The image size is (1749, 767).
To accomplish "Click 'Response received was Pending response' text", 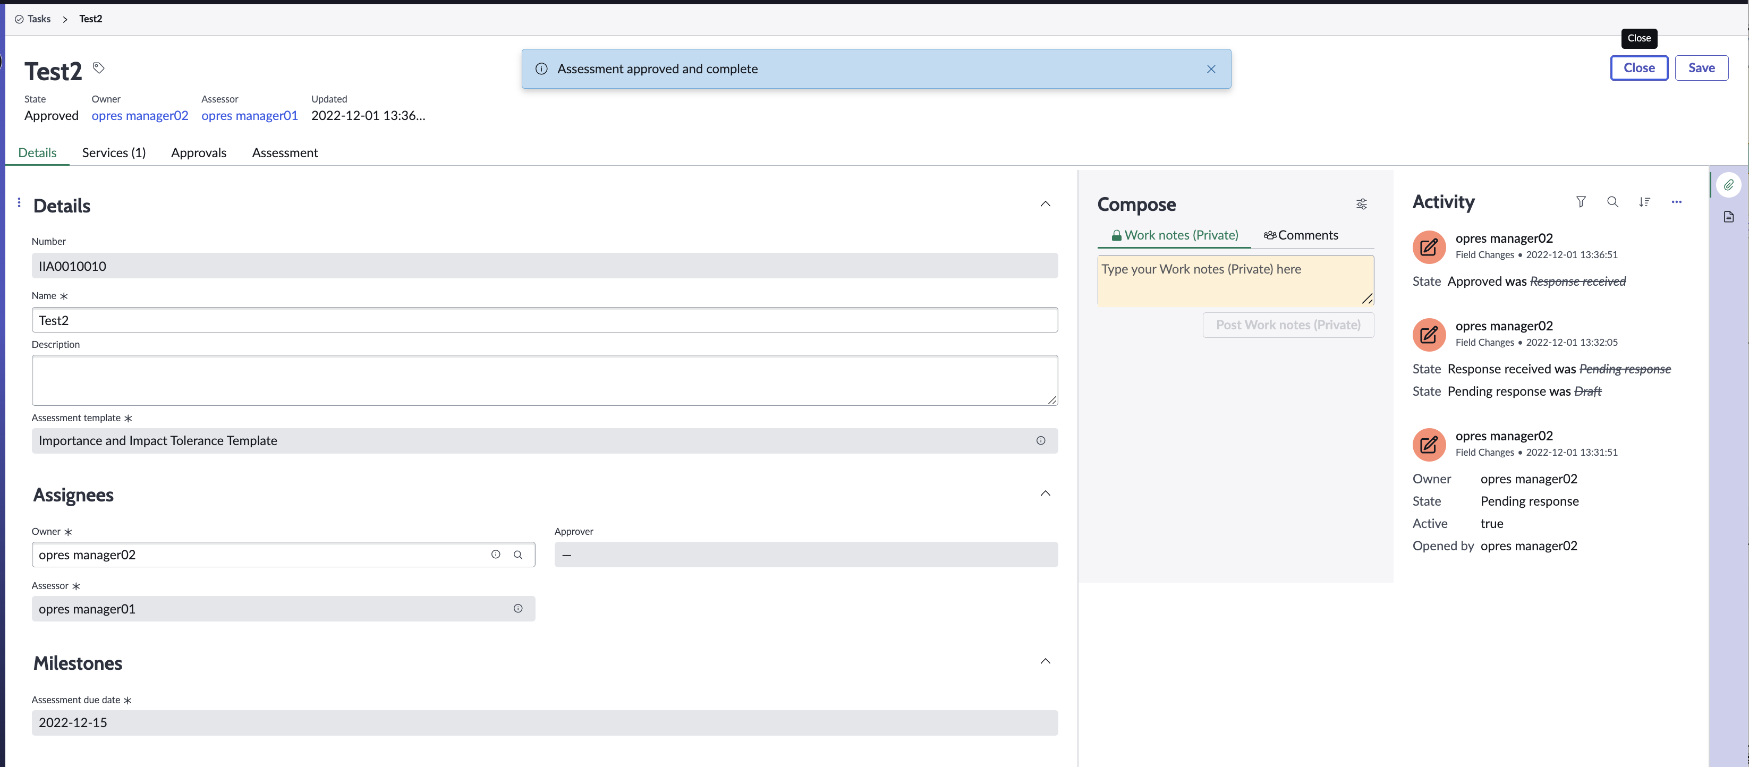I will coord(1559,369).
